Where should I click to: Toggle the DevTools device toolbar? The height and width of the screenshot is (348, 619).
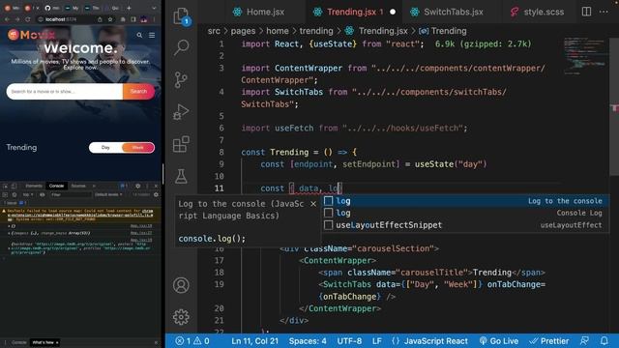point(14,186)
